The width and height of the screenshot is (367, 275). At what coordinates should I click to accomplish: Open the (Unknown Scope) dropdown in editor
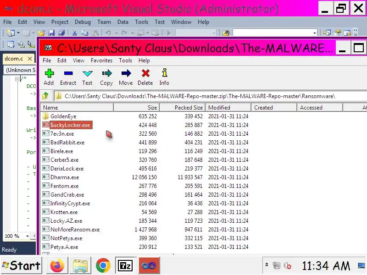20,70
